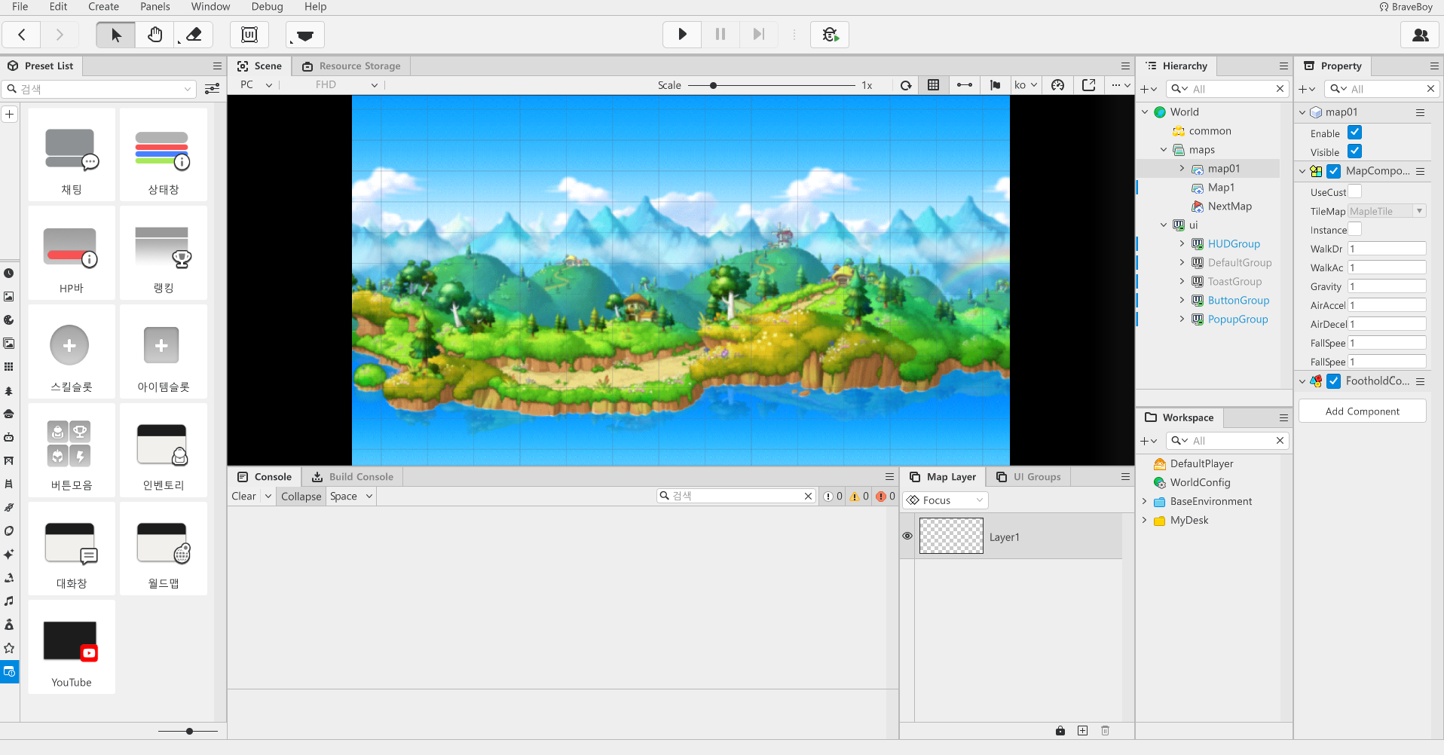
Task: Click the play button to run
Action: [x=682, y=34]
